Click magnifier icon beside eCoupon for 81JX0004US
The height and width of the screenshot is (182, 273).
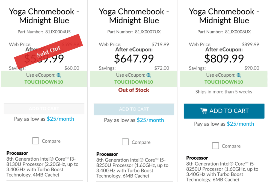point(59,75)
